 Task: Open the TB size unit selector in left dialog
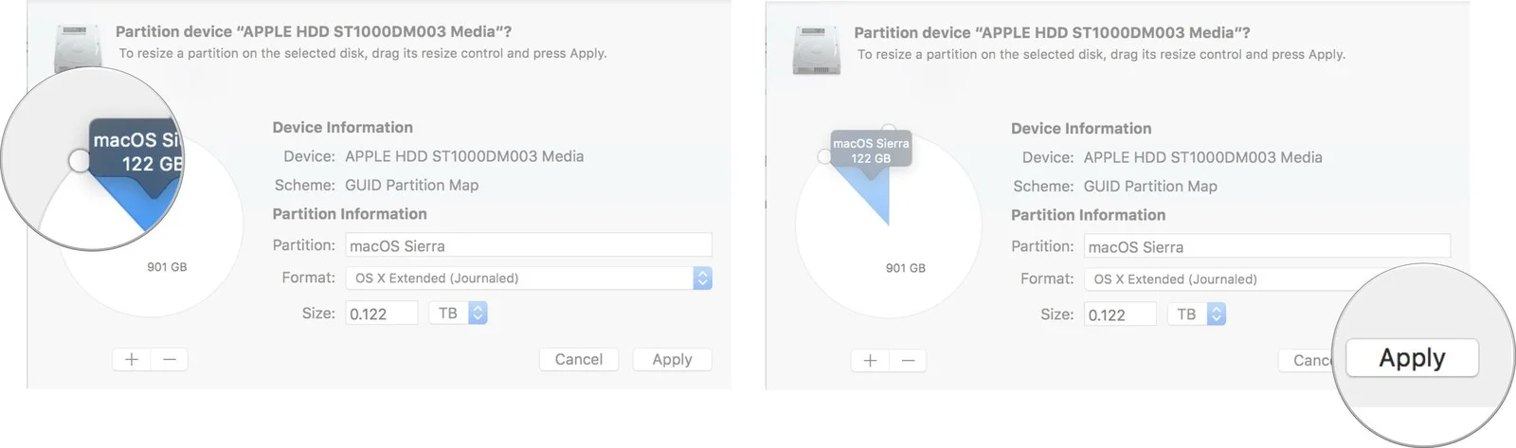tap(460, 314)
